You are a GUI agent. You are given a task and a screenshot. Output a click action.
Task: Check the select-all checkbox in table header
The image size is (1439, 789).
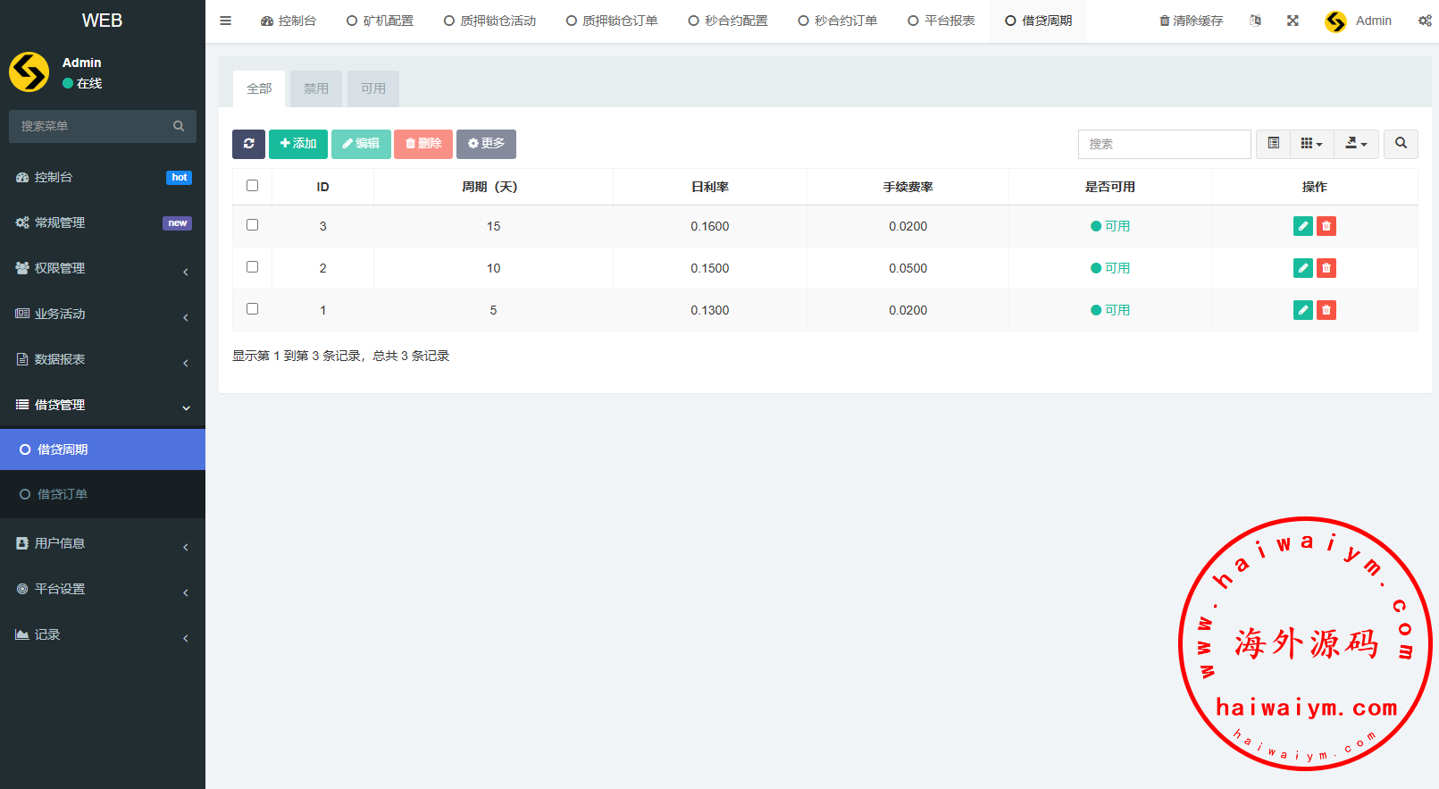tap(252, 186)
